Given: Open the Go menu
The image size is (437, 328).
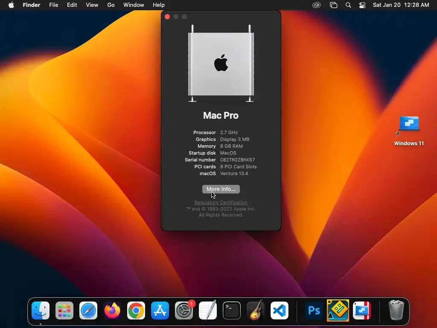Looking at the screenshot, I should [111, 5].
